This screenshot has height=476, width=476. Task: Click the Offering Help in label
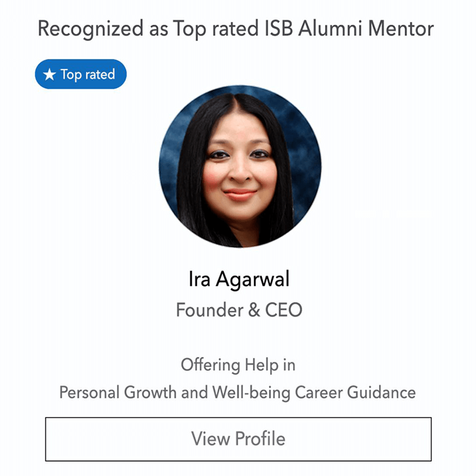238,364
